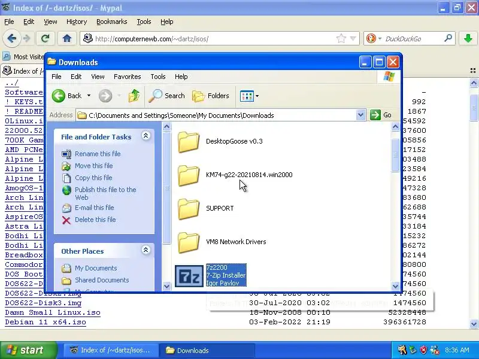This screenshot has height=359, width=479.
Task: Open the History menu in Mypal
Action: click(x=77, y=22)
